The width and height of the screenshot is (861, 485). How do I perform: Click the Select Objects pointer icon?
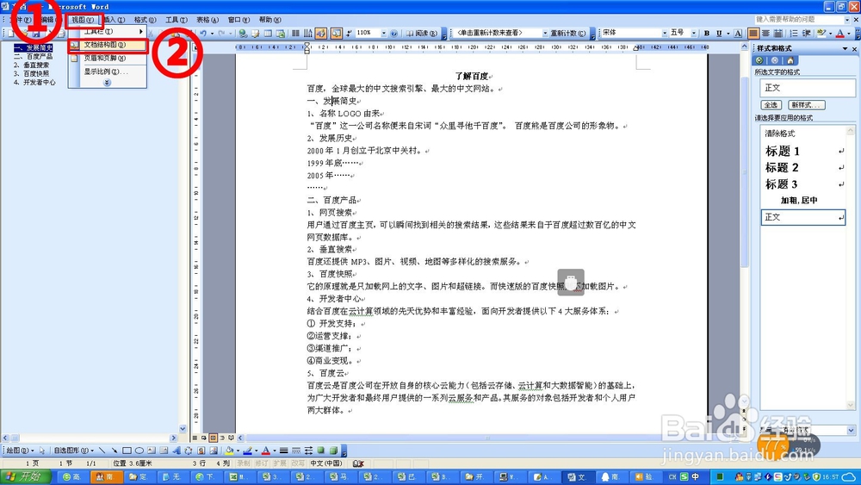[x=42, y=451]
